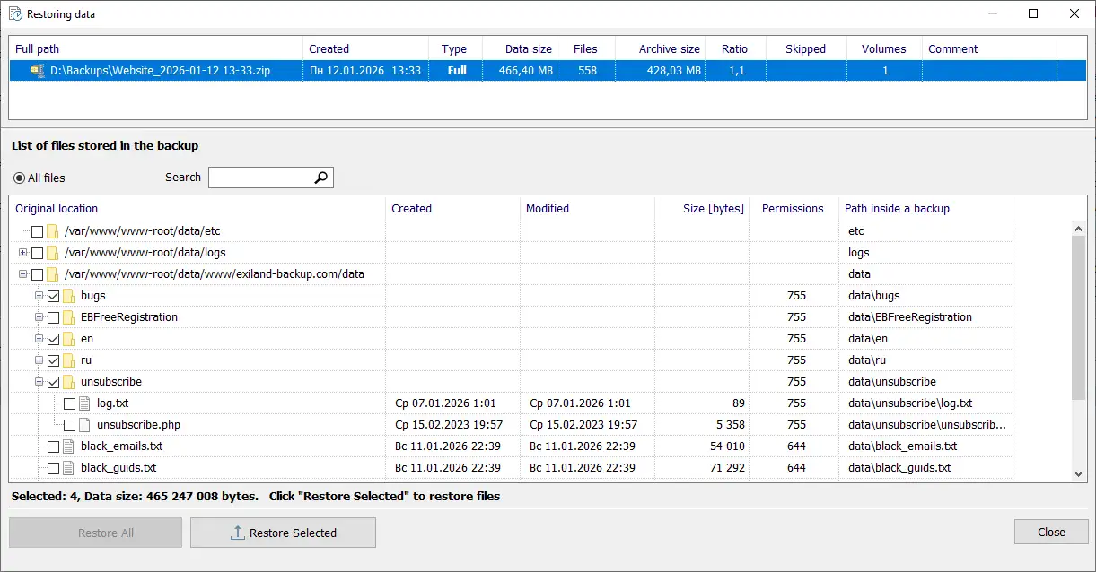Click the folder icon beside "unsubscribe"
The height and width of the screenshot is (572, 1096).
(69, 381)
